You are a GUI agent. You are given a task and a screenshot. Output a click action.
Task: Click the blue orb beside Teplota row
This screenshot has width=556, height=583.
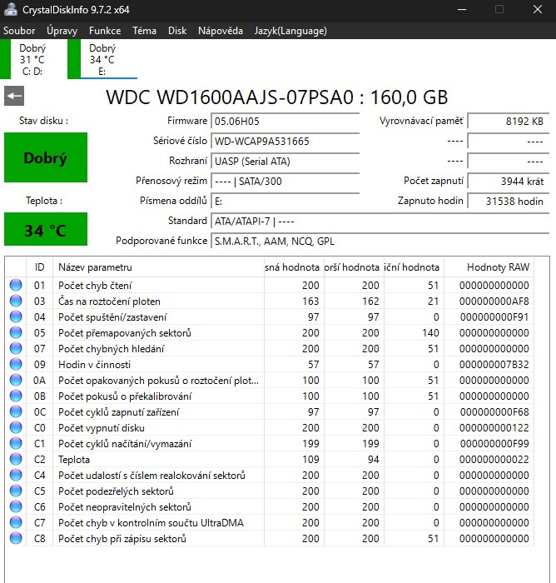pyautogui.click(x=16, y=459)
